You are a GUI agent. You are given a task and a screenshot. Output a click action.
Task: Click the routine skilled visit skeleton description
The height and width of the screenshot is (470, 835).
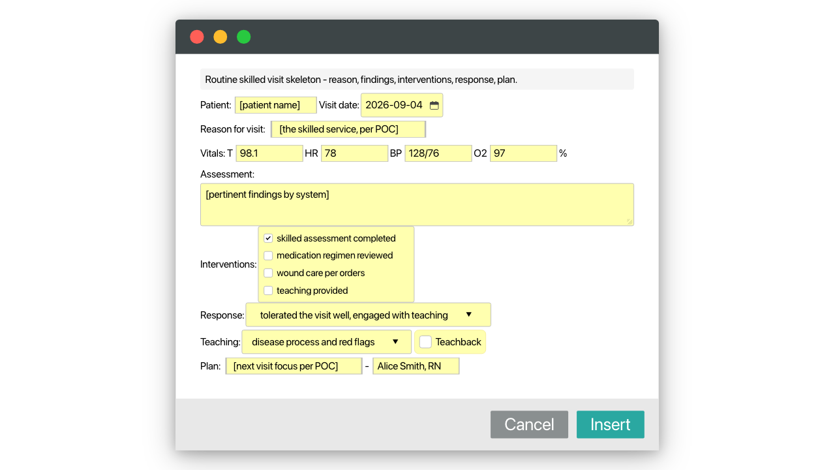click(361, 80)
